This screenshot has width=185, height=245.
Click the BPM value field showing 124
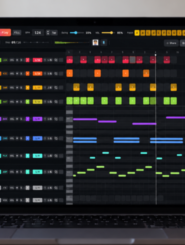38,32
